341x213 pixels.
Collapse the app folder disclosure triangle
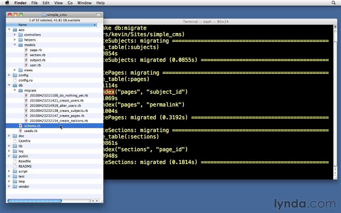coord(9,29)
